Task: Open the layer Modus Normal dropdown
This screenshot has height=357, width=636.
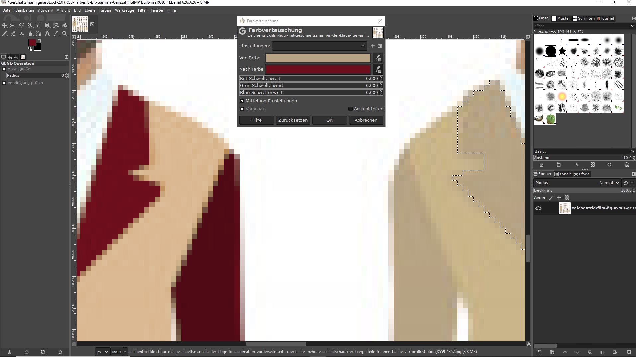Action: [x=609, y=183]
